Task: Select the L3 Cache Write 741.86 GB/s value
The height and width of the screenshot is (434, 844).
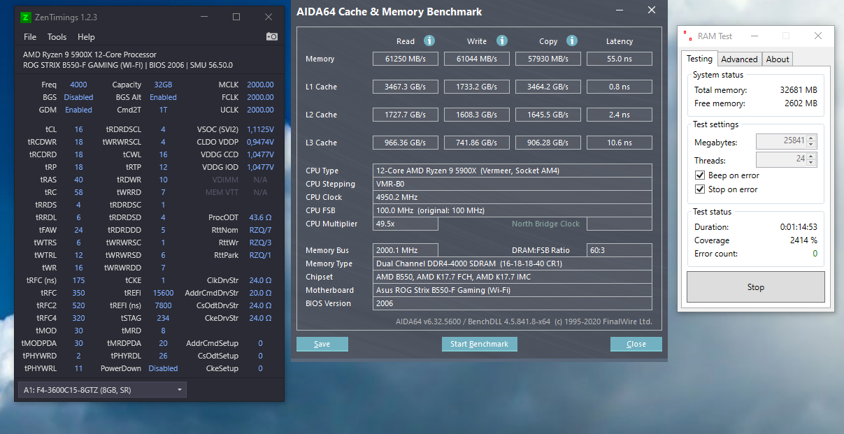Action: click(477, 143)
